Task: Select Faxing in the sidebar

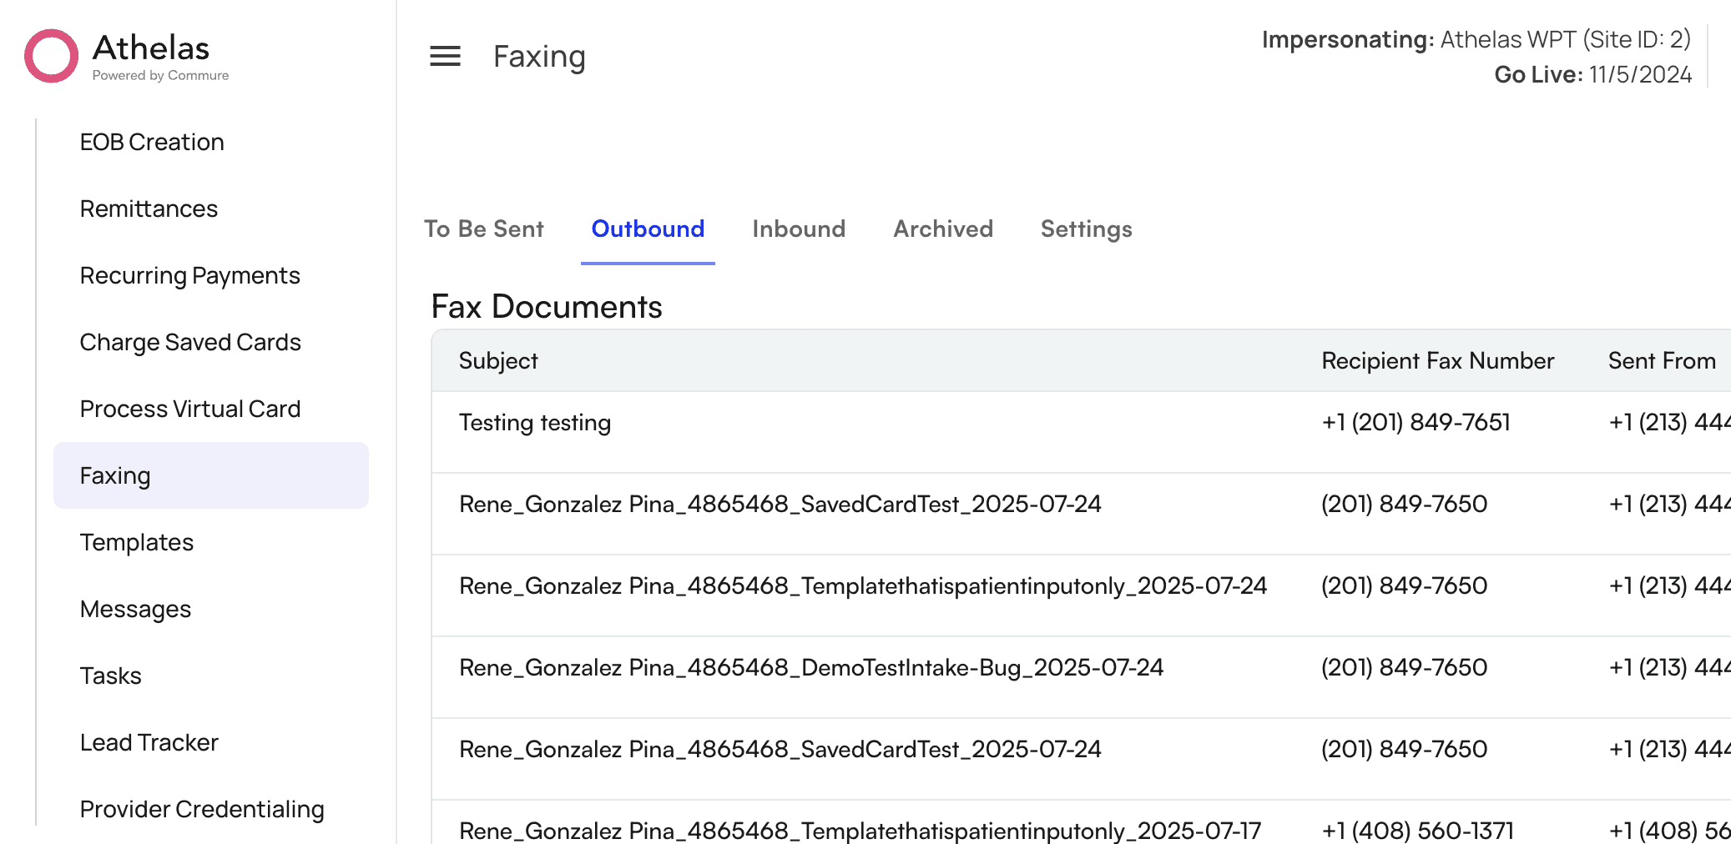Action: (115, 475)
